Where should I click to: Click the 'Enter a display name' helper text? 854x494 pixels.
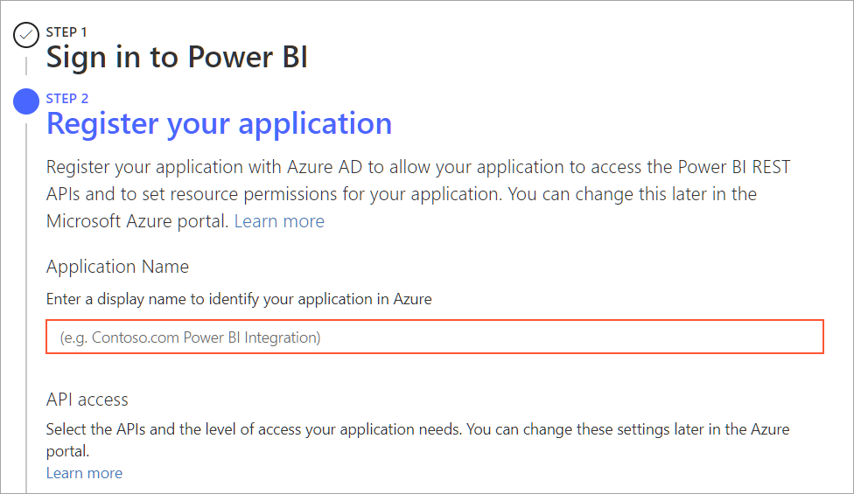click(x=239, y=299)
